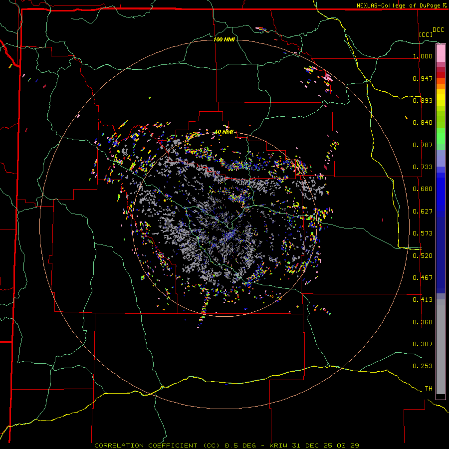Viewport: 449px width, 449px height.
Task: Click the 0.787 legend value
Action: pos(423,145)
